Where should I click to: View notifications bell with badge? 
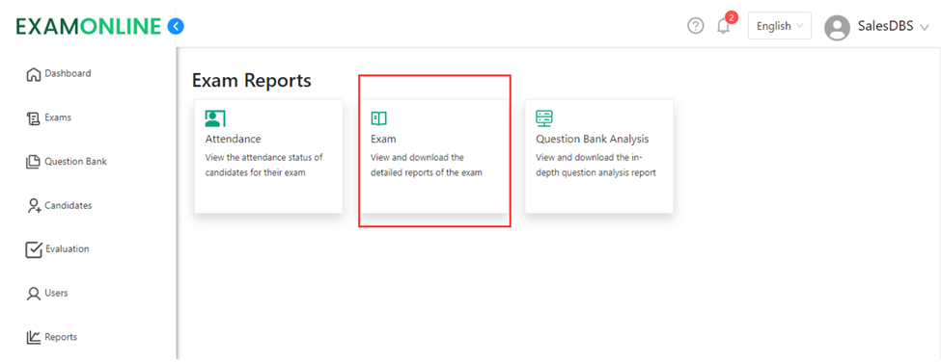[726, 23]
